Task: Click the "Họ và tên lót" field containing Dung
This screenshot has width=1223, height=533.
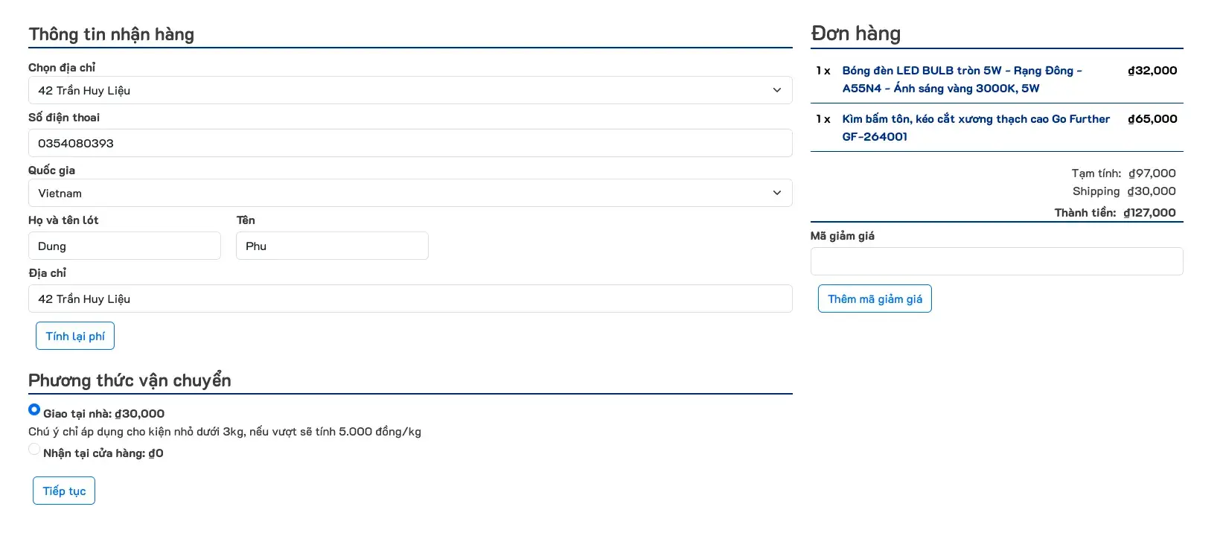Action: [124, 246]
